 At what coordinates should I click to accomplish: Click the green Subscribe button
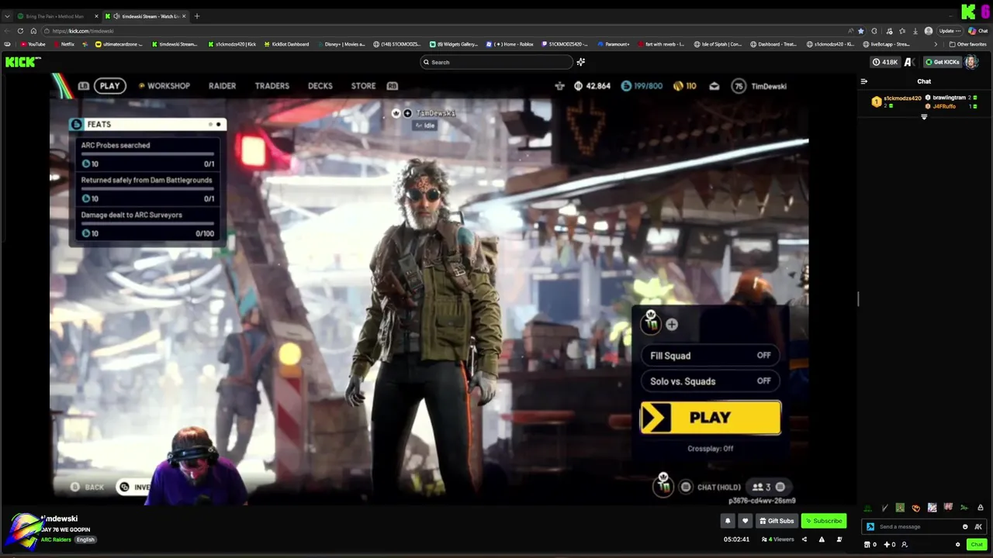point(823,521)
